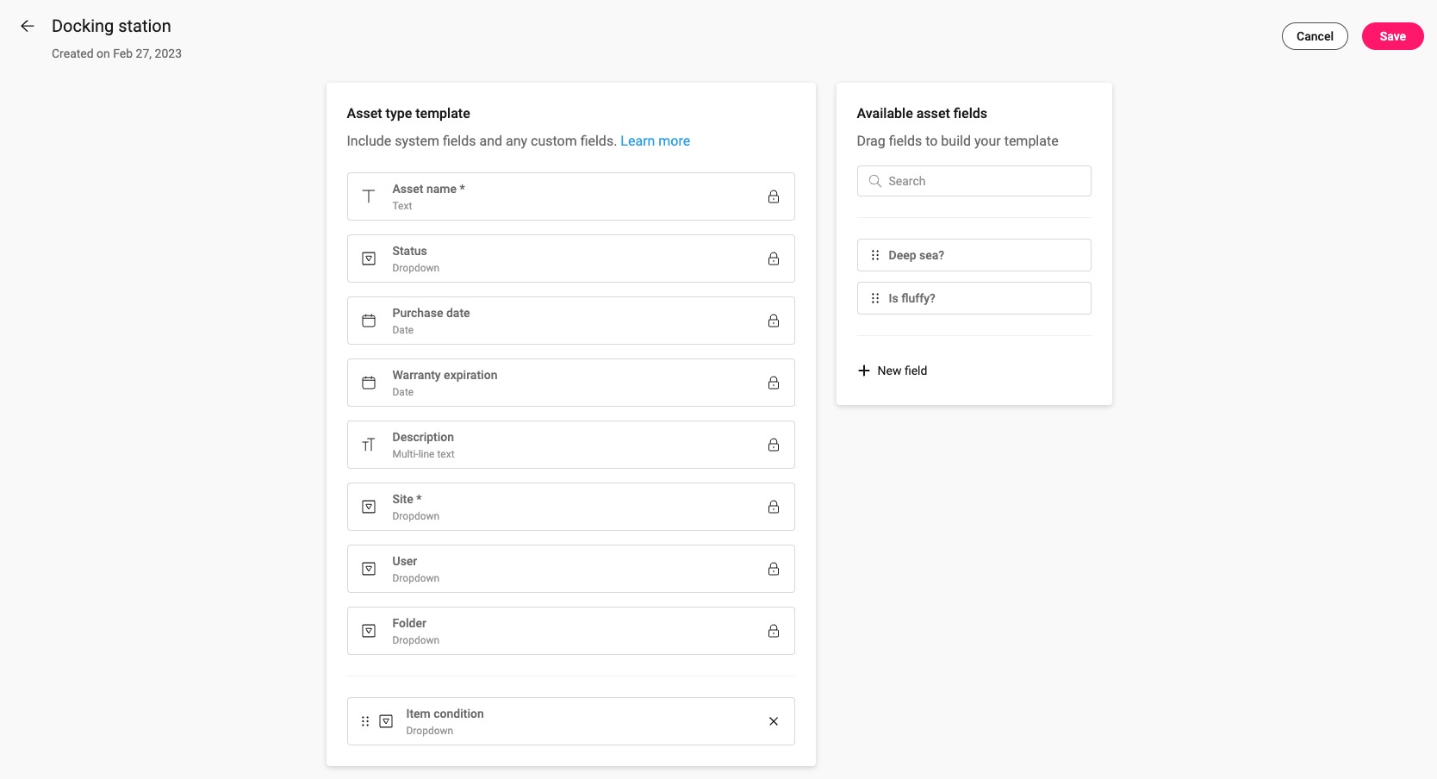Click the Description field label
Viewport: 1437px width, 779px height.
click(x=423, y=437)
